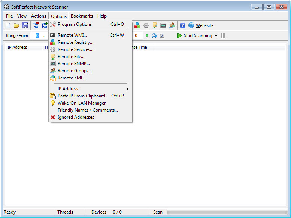Viewport: 291px width, 218px height.
Task: Click the IP Address column header
Action: coord(18,48)
